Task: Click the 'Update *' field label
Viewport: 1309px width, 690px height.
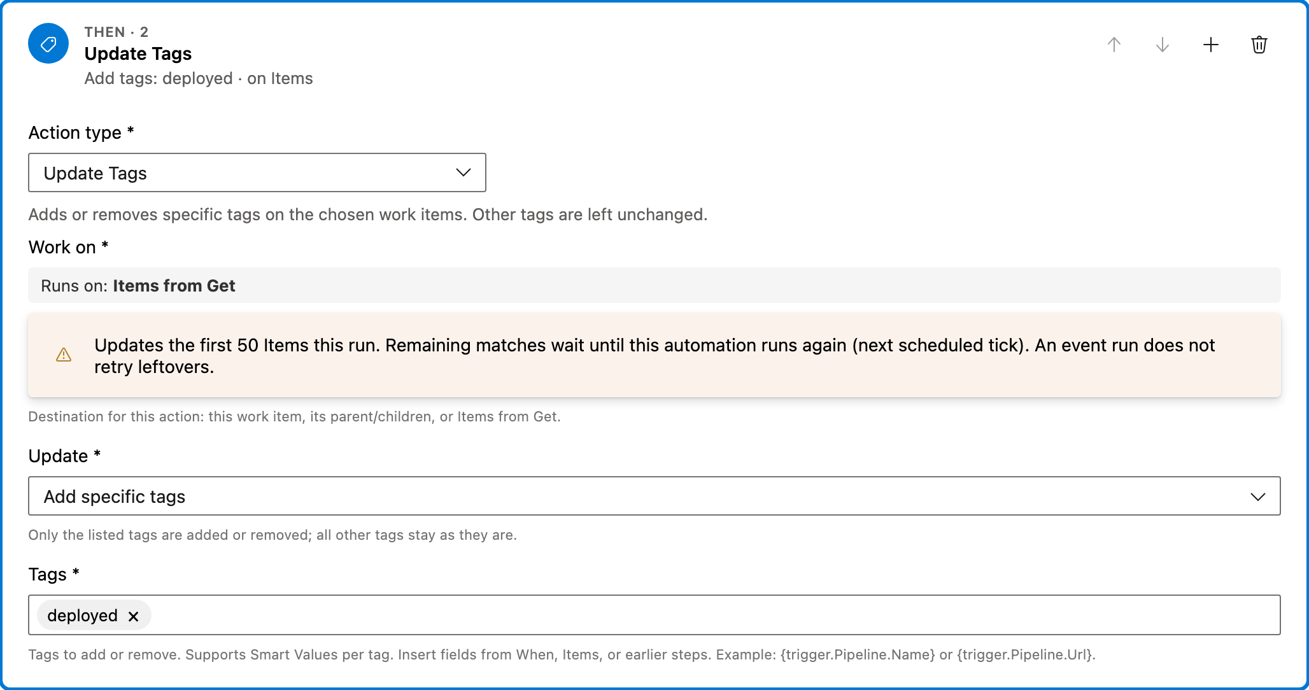Action: point(65,456)
